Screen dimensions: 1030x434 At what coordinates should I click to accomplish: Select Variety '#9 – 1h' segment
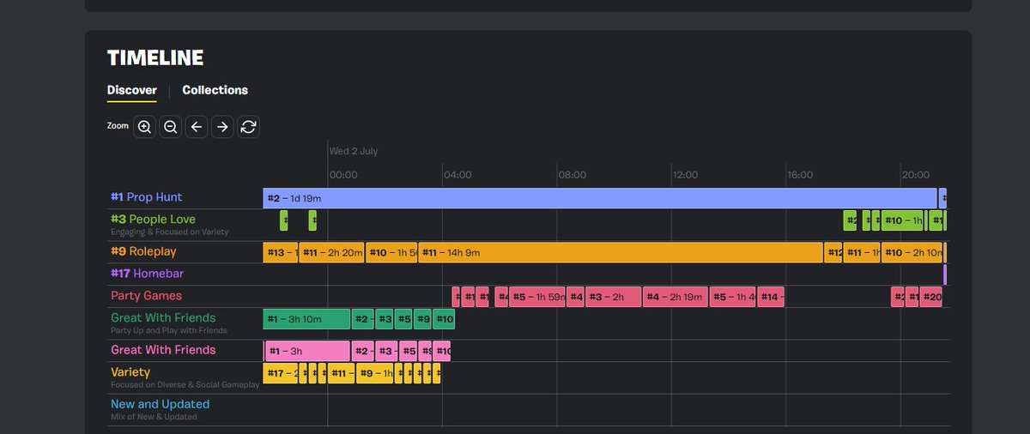pyautogui.click(x=375, y=373)
